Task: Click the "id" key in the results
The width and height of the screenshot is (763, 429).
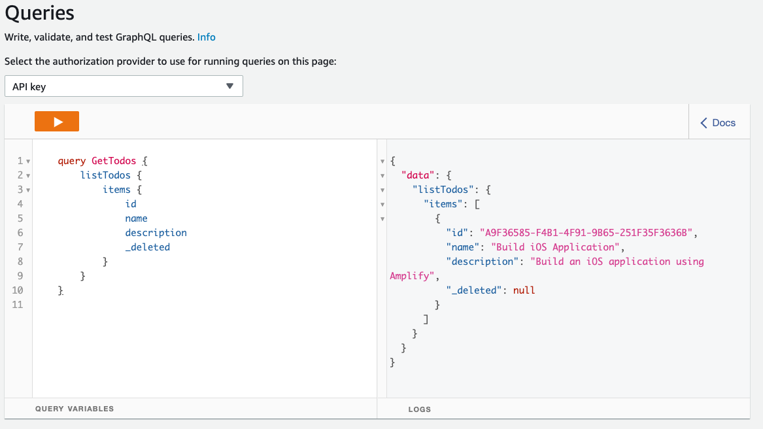Action: coord(457,233)
